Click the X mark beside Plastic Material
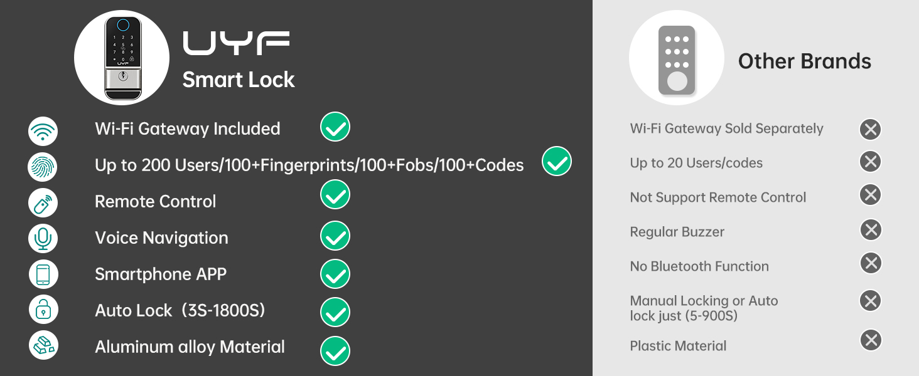This screenshot has width=919, height=376. point(871,340)
